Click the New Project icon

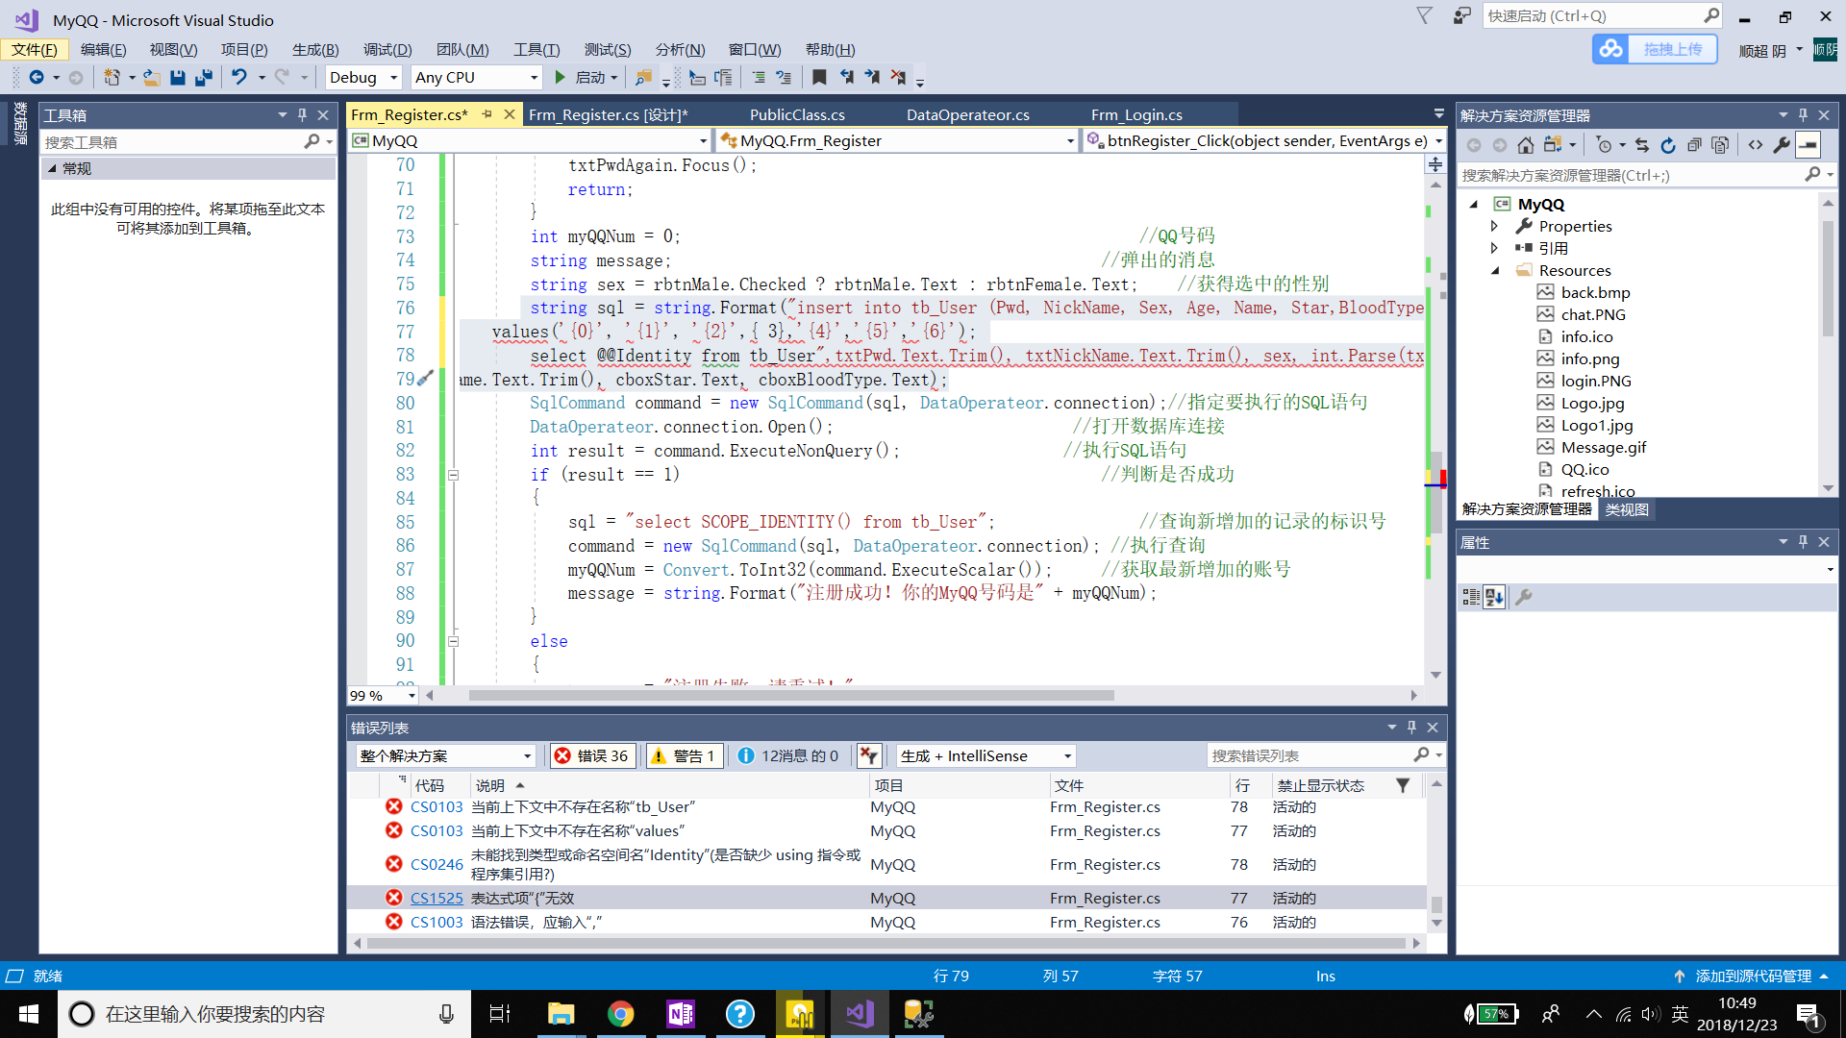click(112, 78)
